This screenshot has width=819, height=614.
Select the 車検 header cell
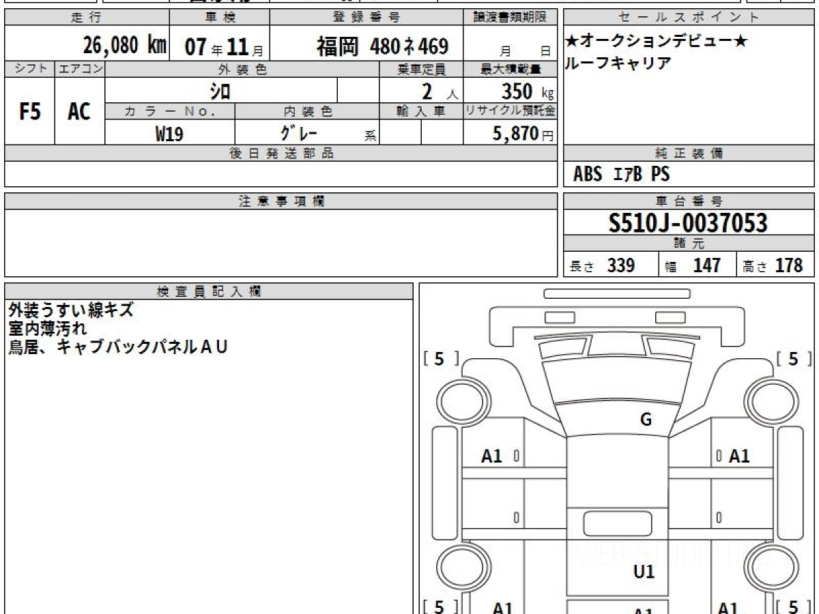[x=219, y=18]
